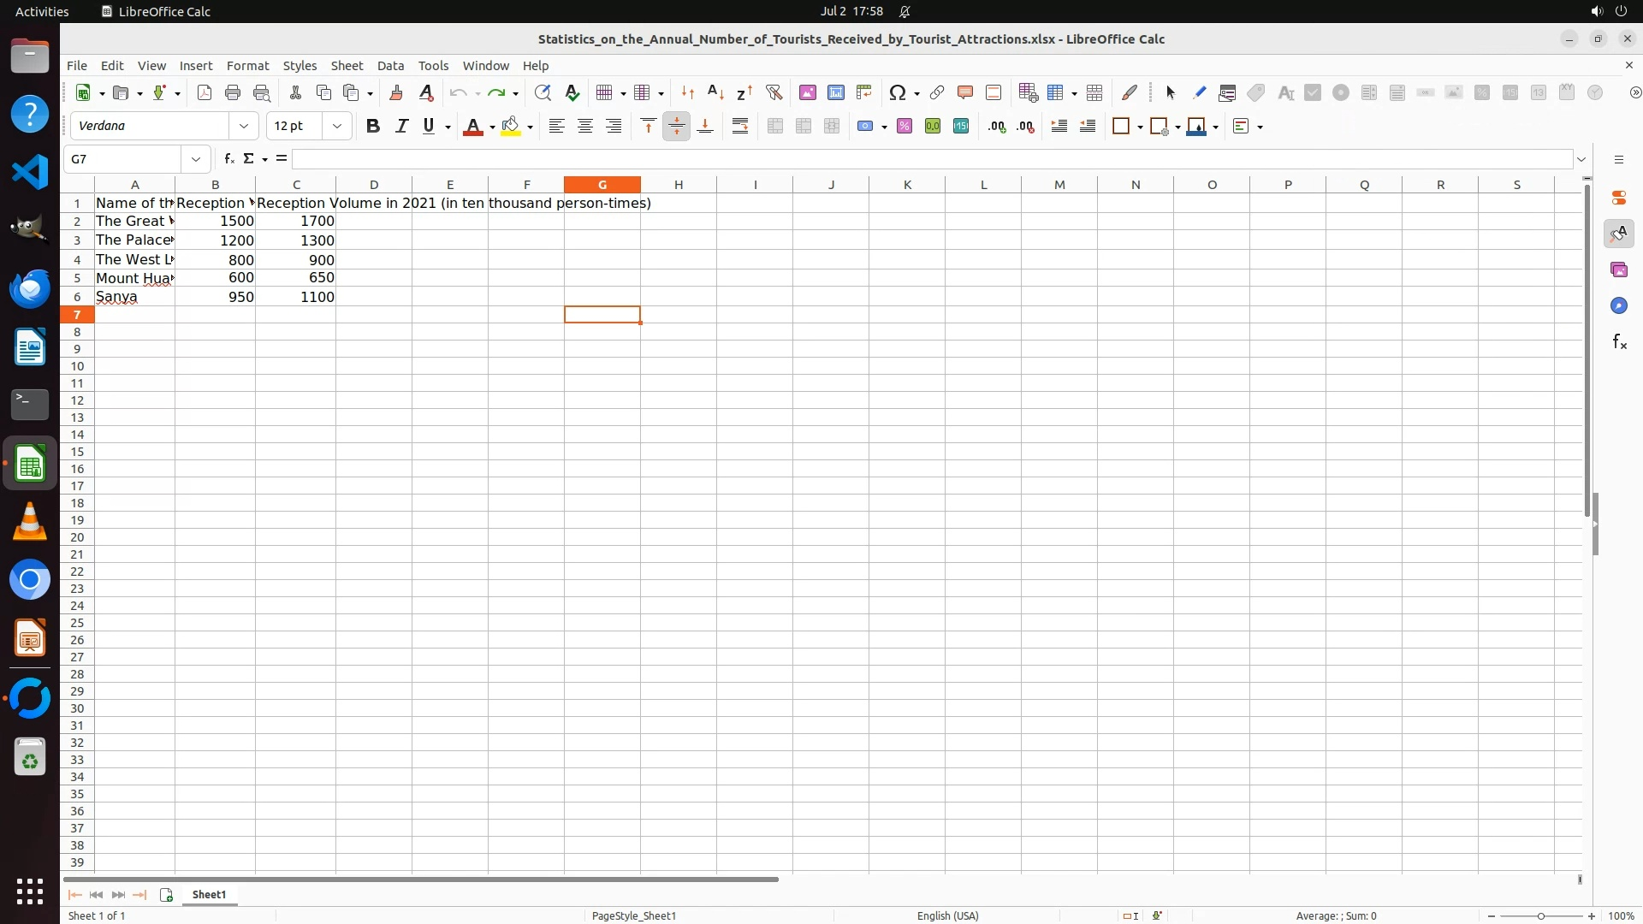
Task: Click the Insert Special Character omega icon
Action: pyautogui.click(x=897, y=92)
